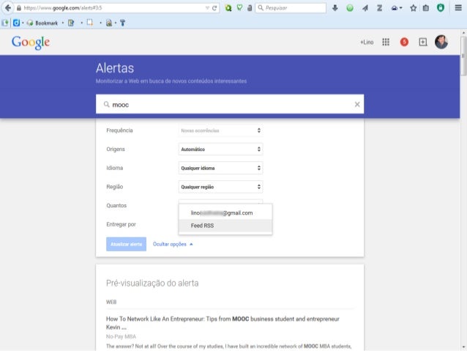
Task: Open the URL history dropdown arrow
Action: click(207, 8)
